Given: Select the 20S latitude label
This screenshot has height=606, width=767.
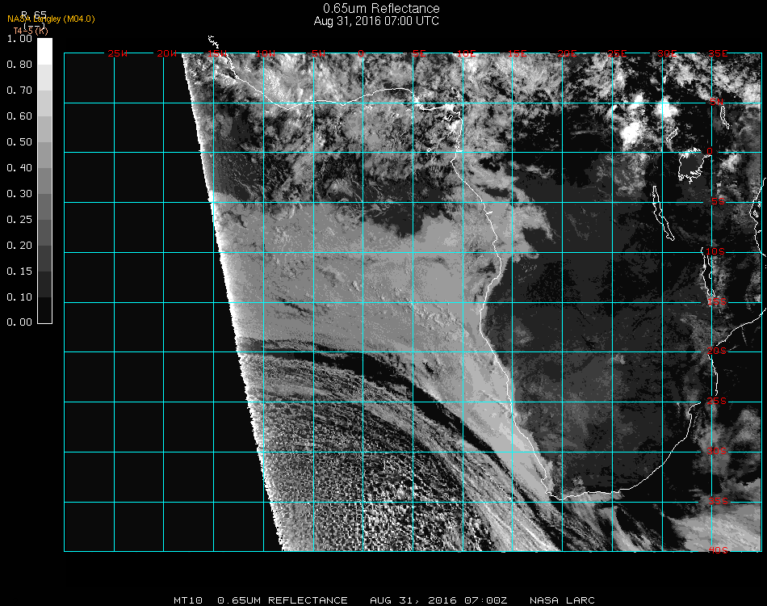Looking at the screenshot, I should pyautogui.click(x=717, y=351).
